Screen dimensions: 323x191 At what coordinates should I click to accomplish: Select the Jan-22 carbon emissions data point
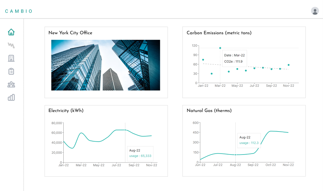203,60
